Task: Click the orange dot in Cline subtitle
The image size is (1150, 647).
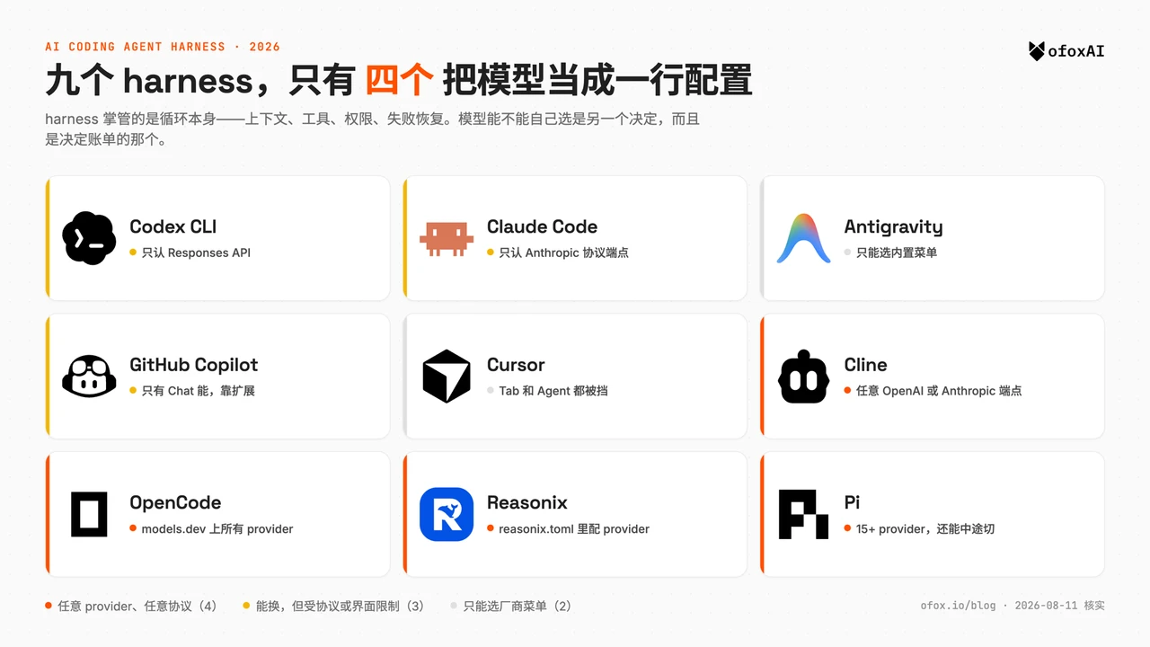Action: click(x=848, y=391)
